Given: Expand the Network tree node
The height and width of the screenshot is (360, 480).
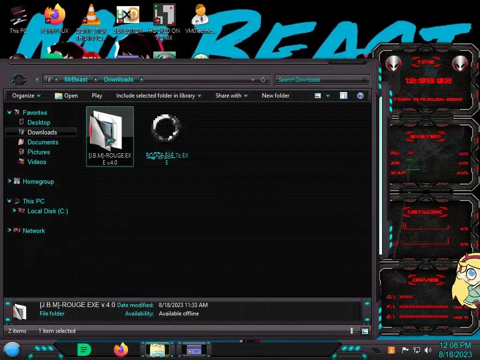Looking at the screenshot, I should click(x=9, y=230).
